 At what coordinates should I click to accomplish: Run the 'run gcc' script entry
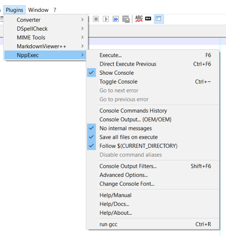153,224
